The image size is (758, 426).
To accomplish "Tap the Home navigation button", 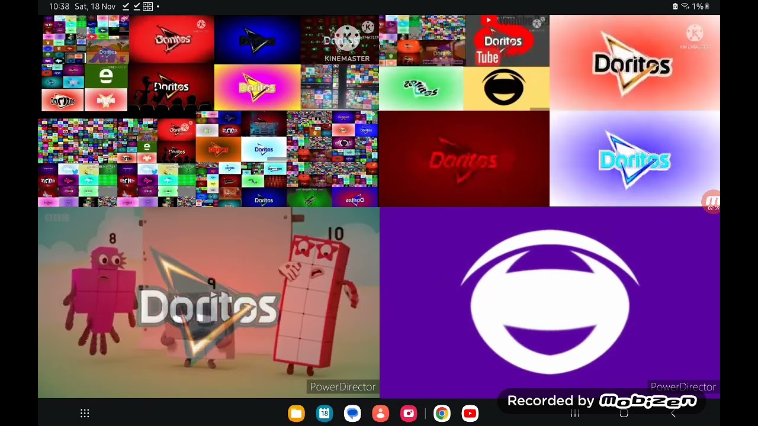I will pos(624,414).
